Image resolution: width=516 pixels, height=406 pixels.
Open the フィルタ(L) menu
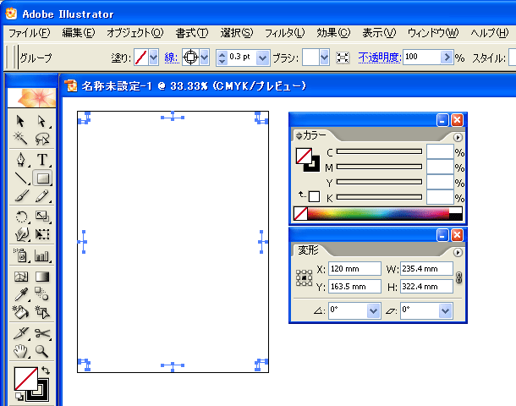tap(285, 33)
